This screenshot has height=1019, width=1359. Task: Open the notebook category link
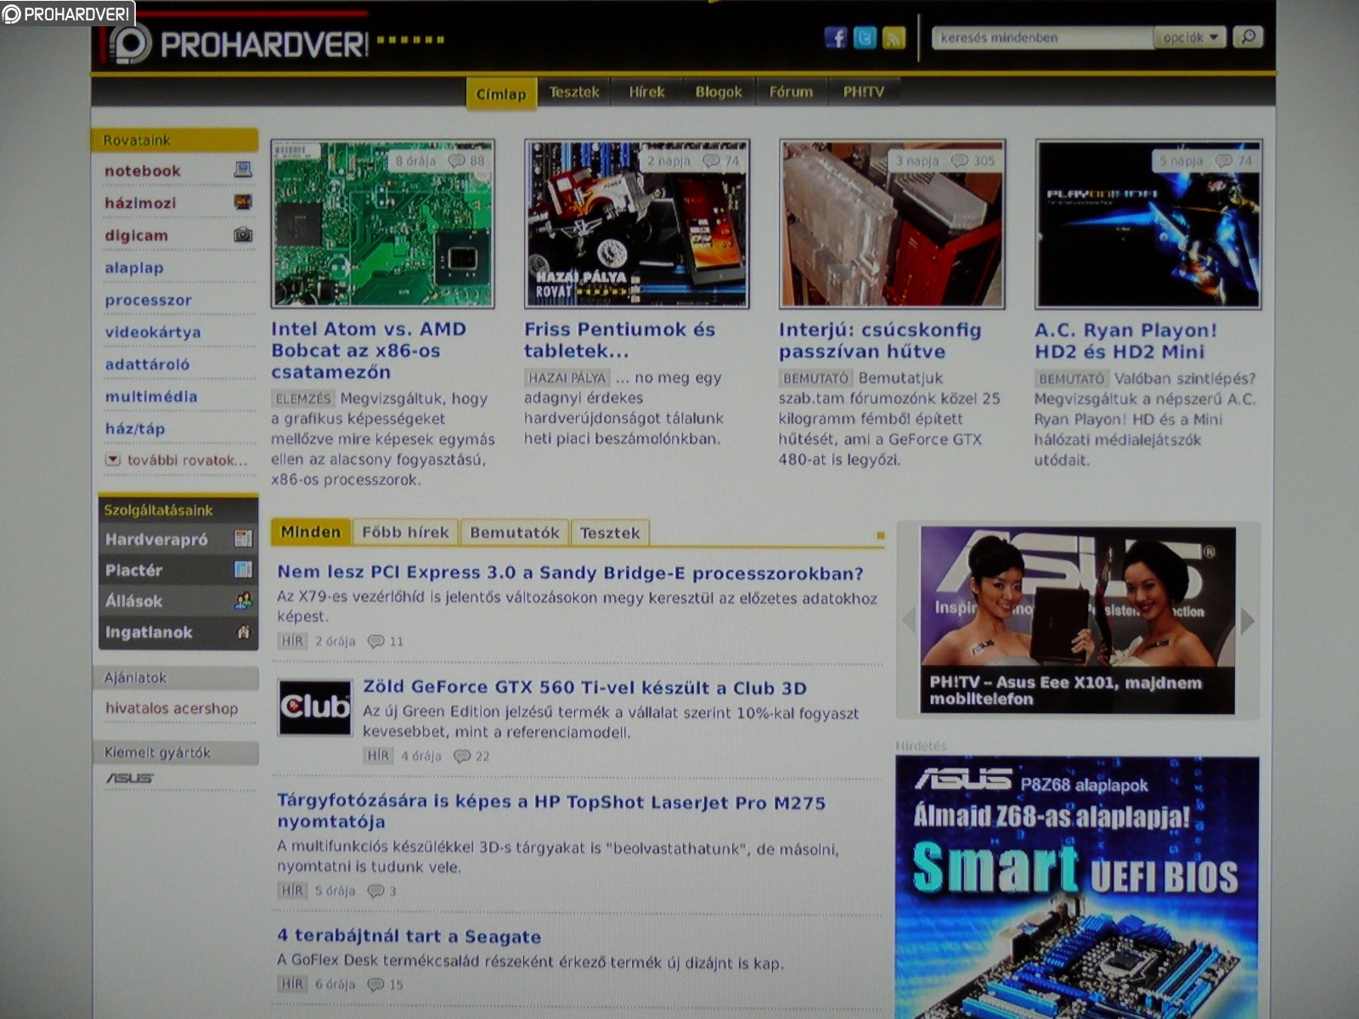click(x=143, y=171)
